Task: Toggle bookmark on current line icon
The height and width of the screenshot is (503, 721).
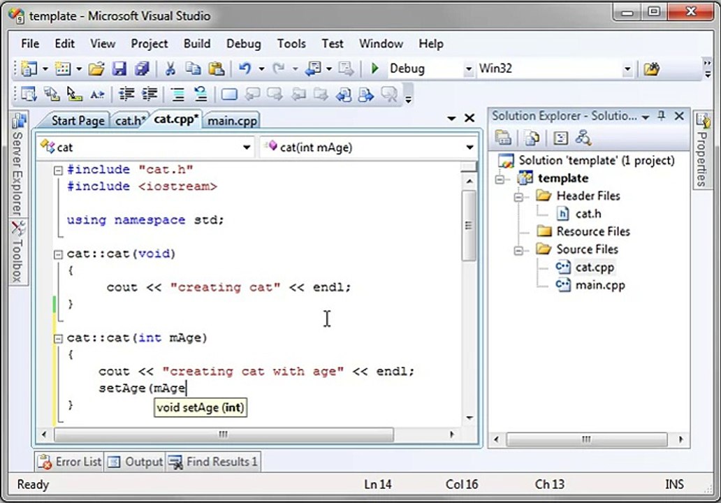Action: 229,95
